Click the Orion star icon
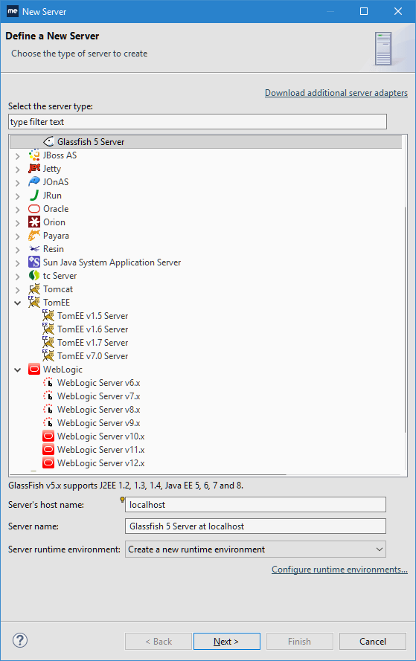Screen dimensions: 416x661 34,222
